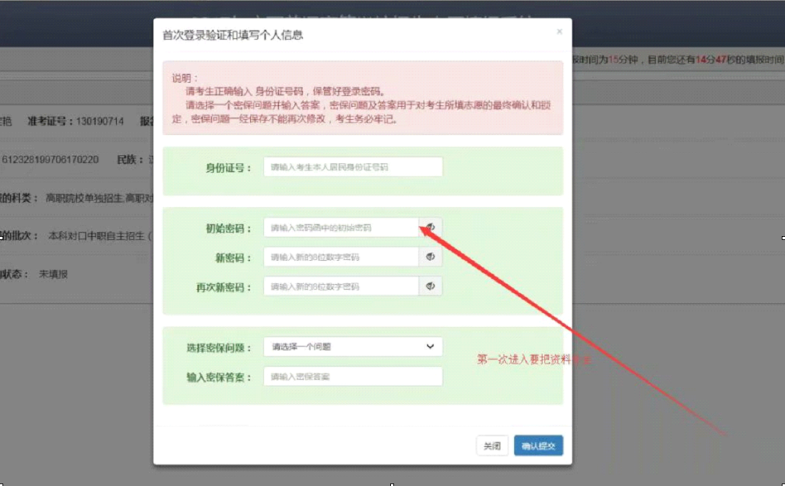Click the 身份证号 label
The image size is (785, 486).
click(x=228, y=168)
